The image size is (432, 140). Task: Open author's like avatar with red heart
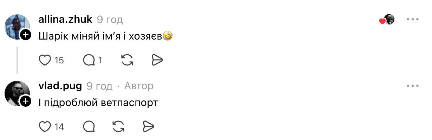click(x=388, y=20)
